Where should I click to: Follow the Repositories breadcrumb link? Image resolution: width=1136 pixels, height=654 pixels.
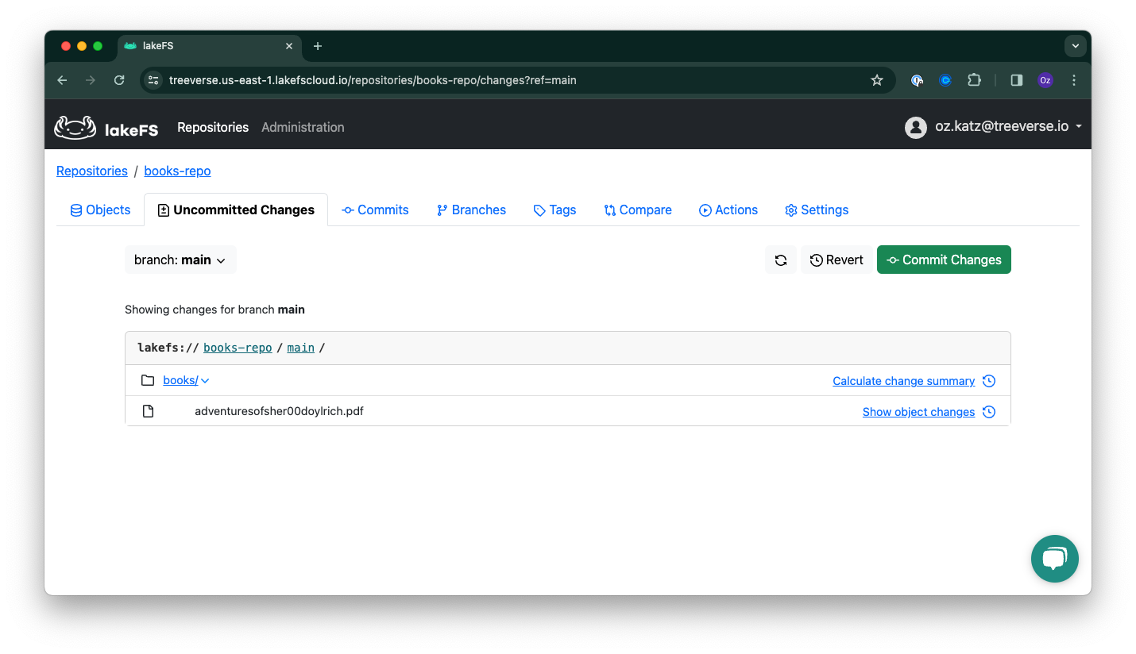[x=92, y=171]
